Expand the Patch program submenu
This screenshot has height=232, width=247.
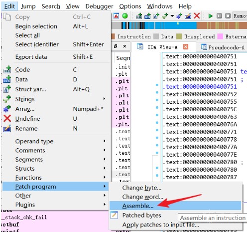click(x=55, y=187)
